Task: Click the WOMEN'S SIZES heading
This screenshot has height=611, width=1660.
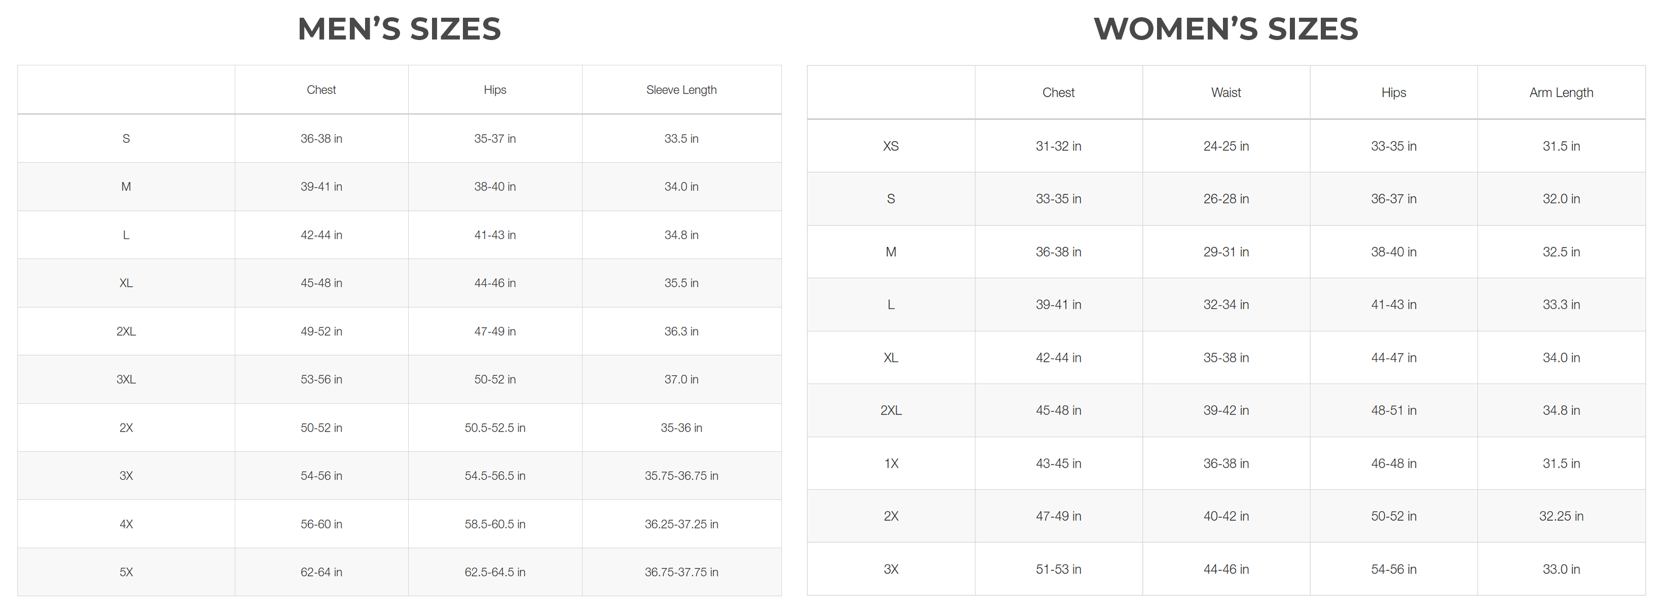Action: [x=1225, y=29]
